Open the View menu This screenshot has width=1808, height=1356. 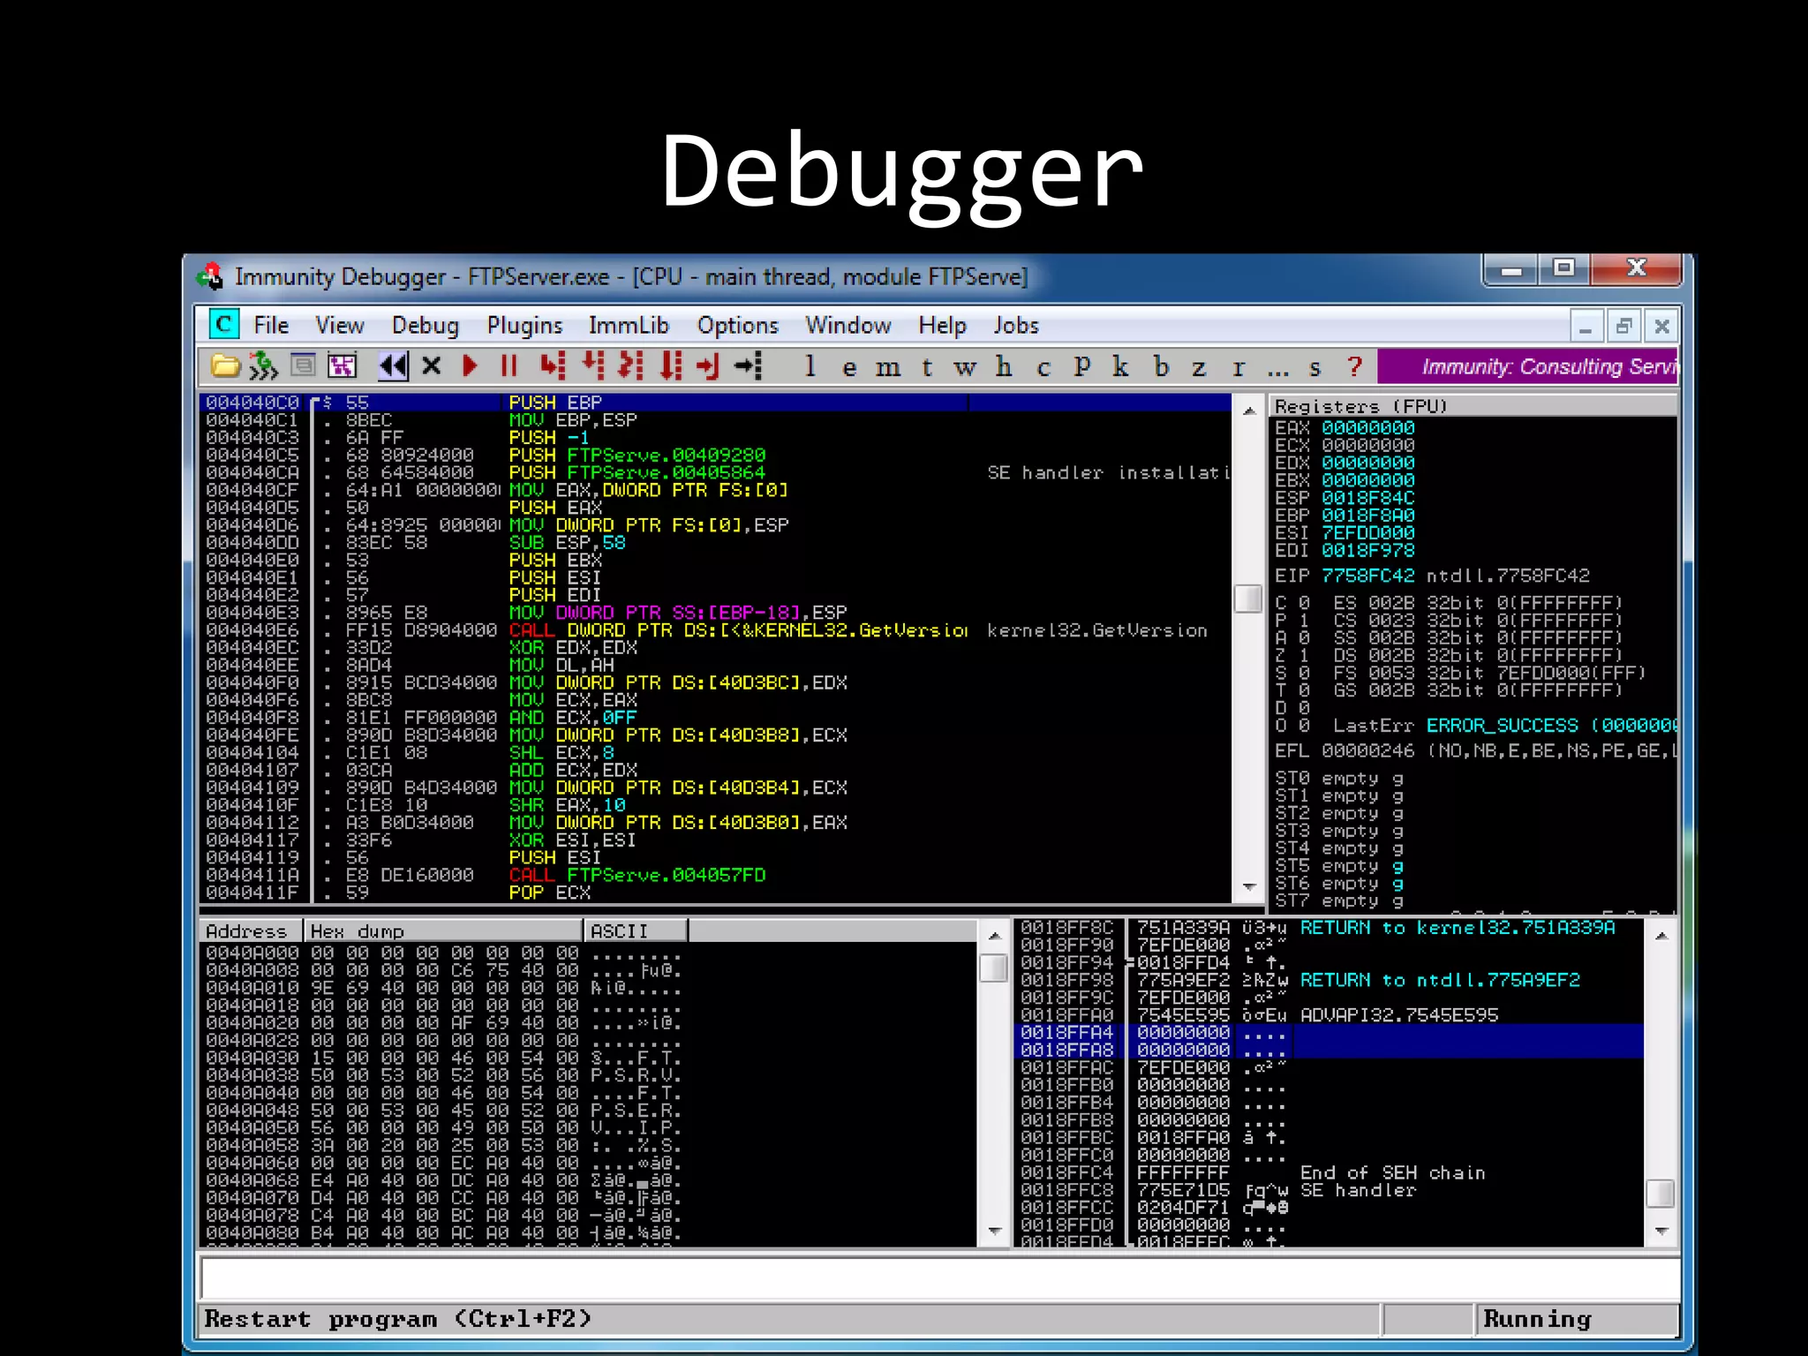pos(340,325)
